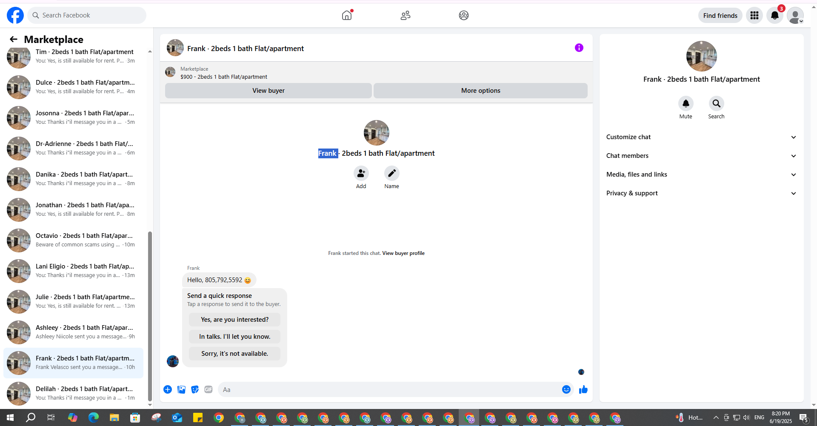
Task: Attach a photo using the image icon
Action: point(181,389)
